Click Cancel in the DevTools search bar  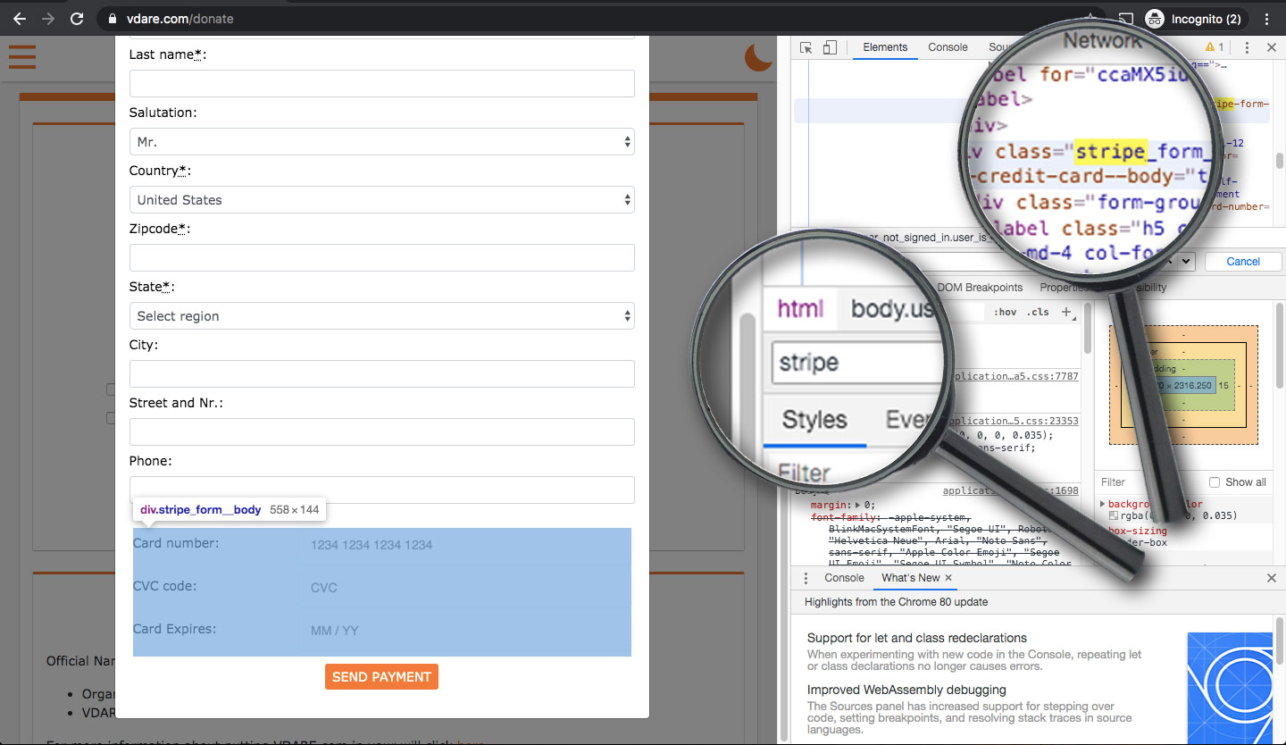pyautogui.click(x=1243, y=262)
